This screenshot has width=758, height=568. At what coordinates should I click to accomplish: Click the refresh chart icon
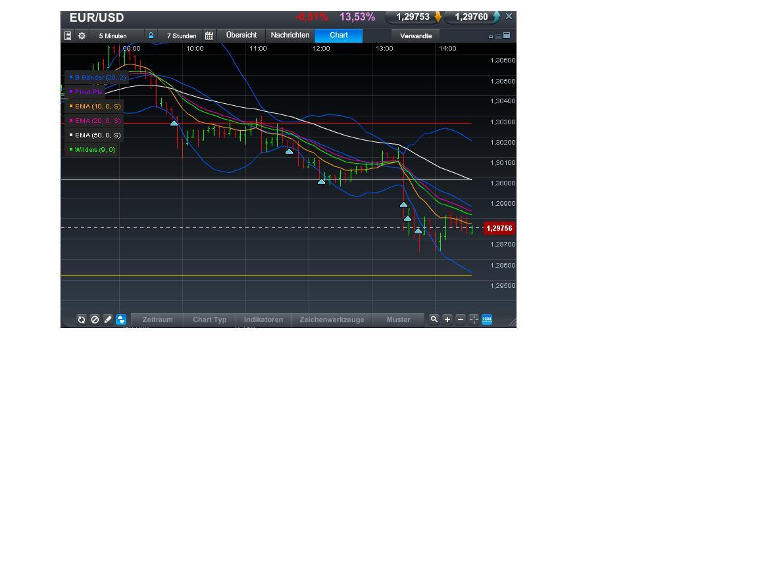click(x=81, y=319)
